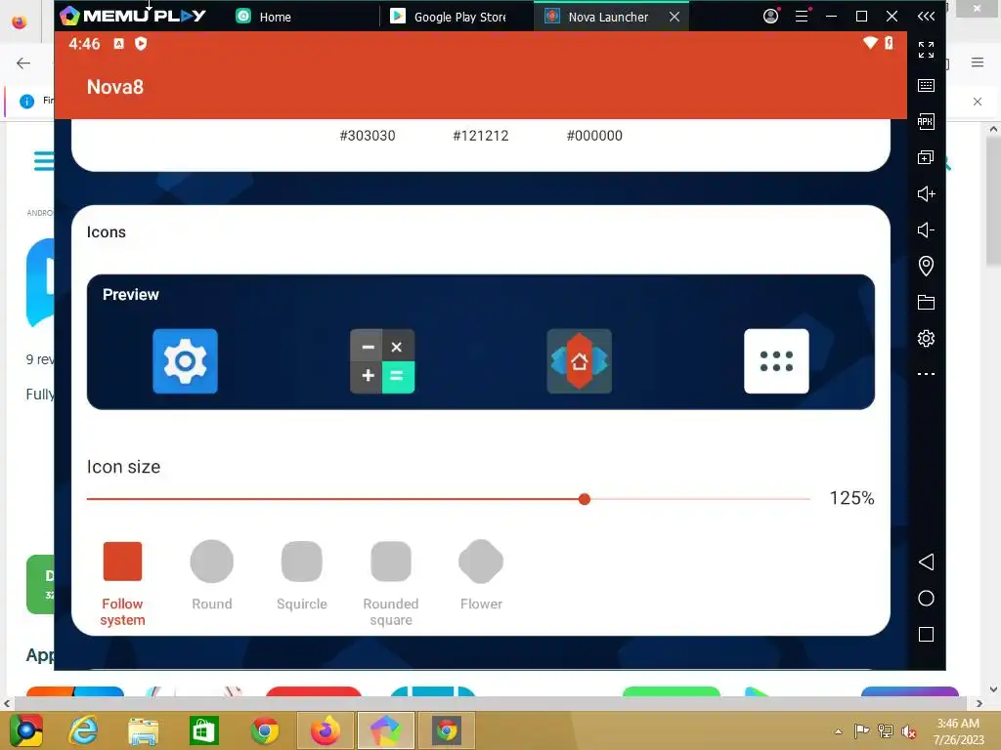
Task: Tap Android home circle button
Action: click(x=926, y=599)
